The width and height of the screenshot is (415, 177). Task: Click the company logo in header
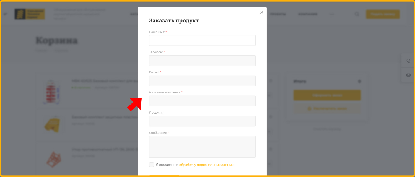tap(30, 14)
